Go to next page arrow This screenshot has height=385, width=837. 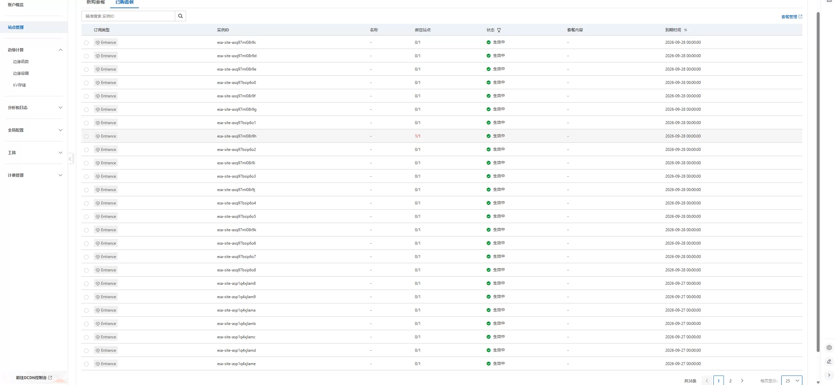click(x=742, y=381)
